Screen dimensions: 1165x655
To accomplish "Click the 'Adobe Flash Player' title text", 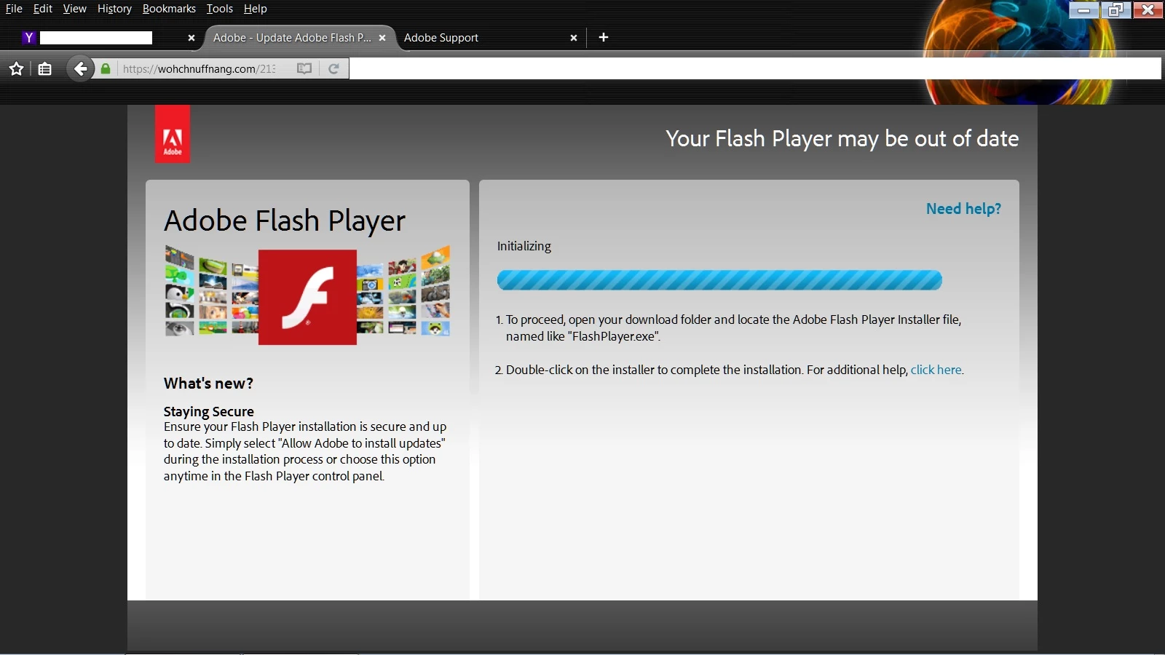I will point(285,221).
